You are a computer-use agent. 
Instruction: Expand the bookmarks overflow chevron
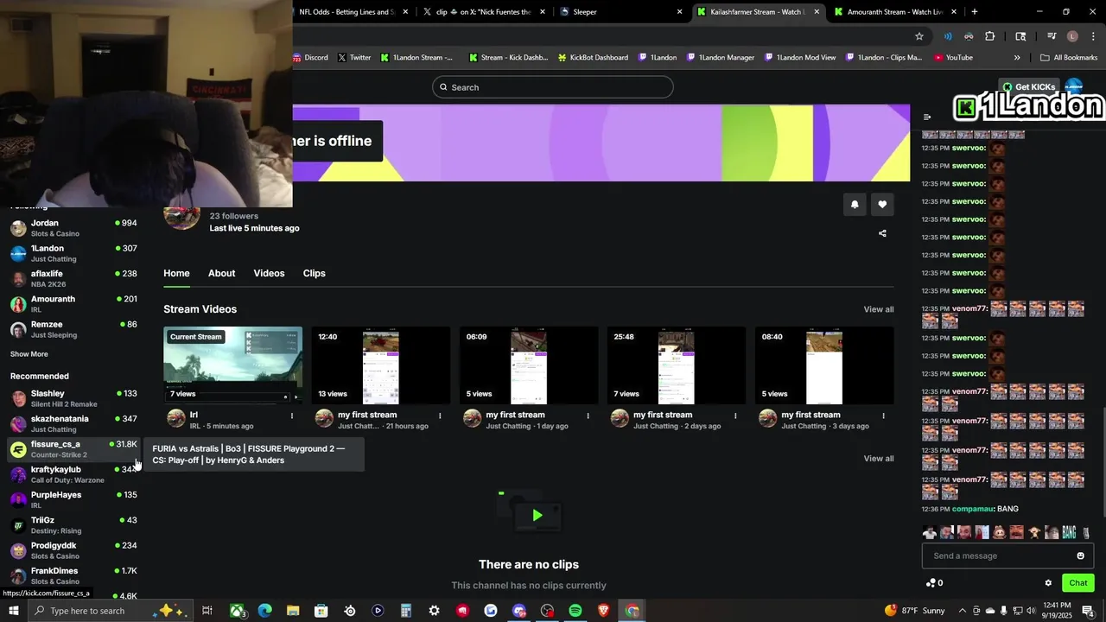1017,58
